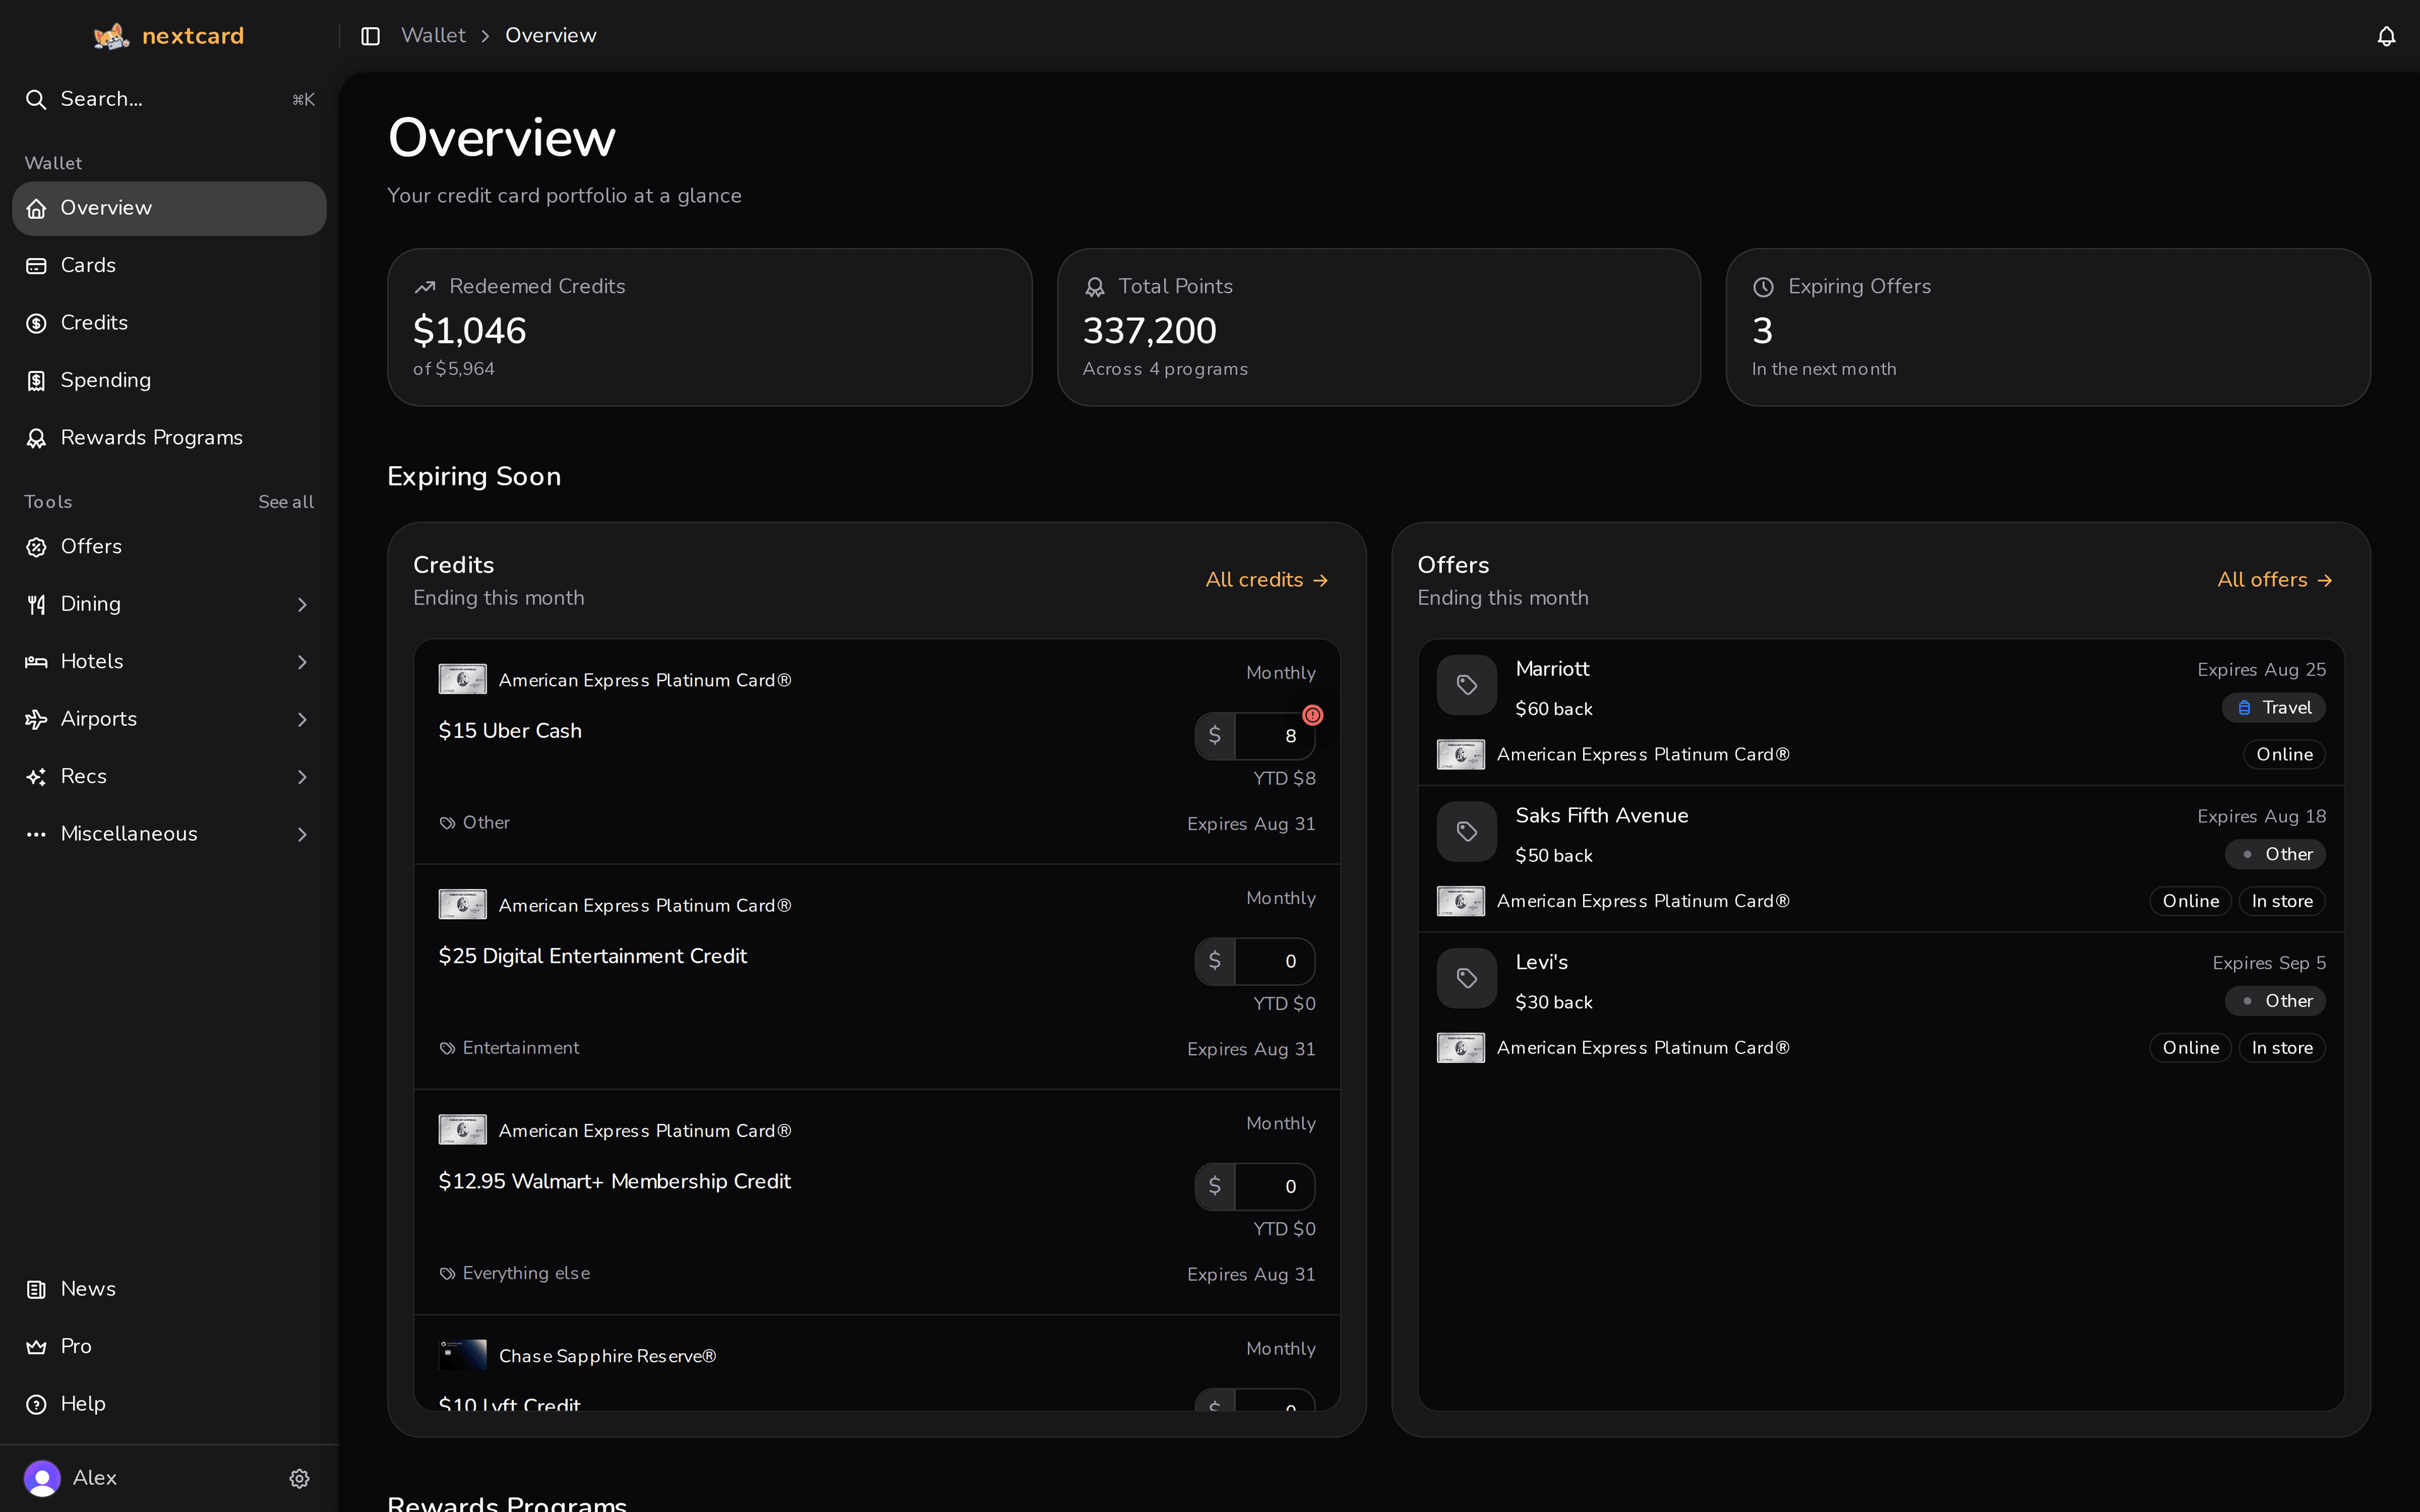Click the Chase Sapphire Reserve card image
The height and width of the screenshot is (1512, 2420).
463,1355
